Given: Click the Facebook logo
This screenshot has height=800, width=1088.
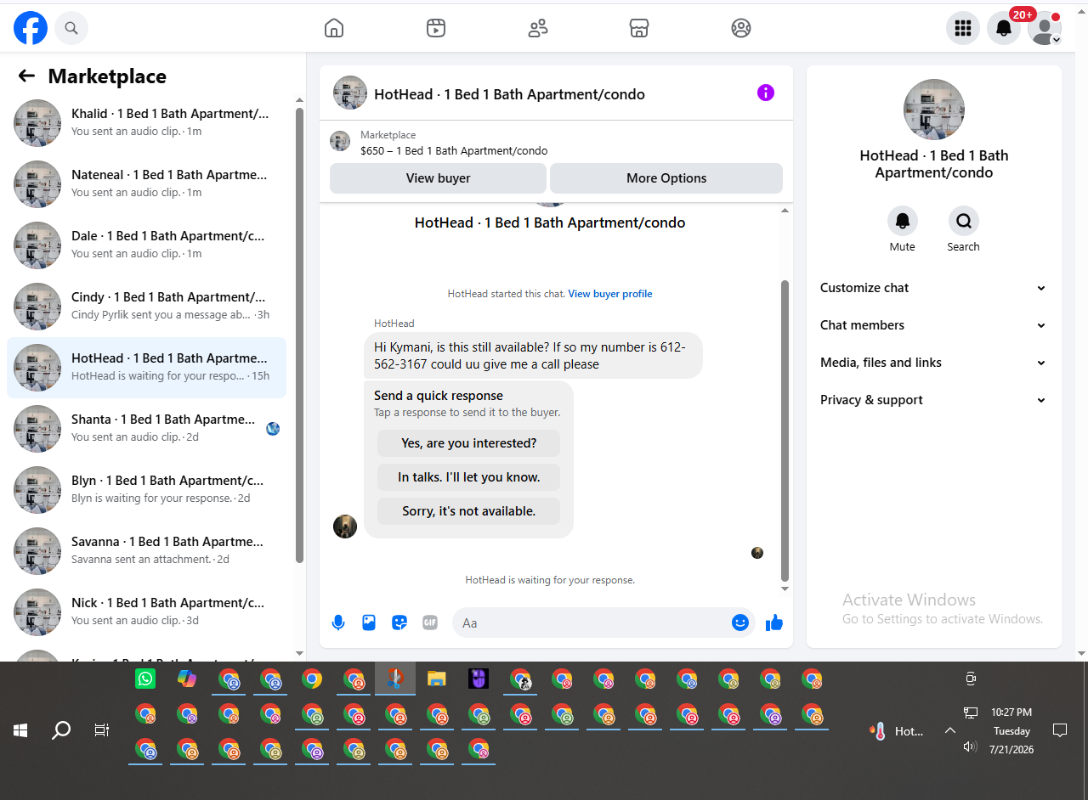Looking at the screenshot, I should pos(31,28).
